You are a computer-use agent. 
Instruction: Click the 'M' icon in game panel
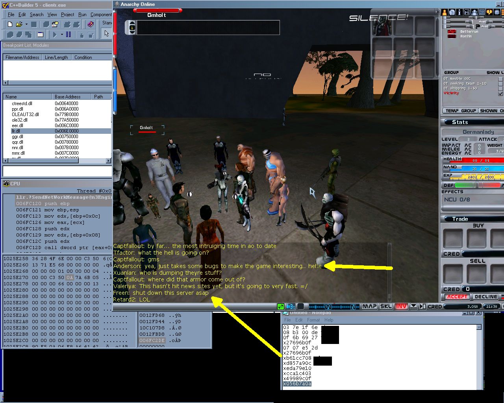click(x=467, y=12)
